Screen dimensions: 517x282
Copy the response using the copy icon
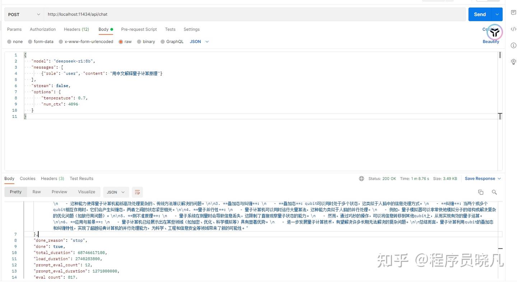pyautogui.click(x=481, y=192)
